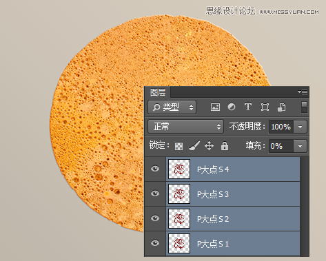Filter layers by smart object type
Screen dimensions: 326x261
281,107
